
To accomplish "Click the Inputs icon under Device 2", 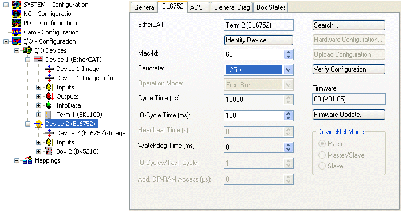I will (x=50, y=142).
